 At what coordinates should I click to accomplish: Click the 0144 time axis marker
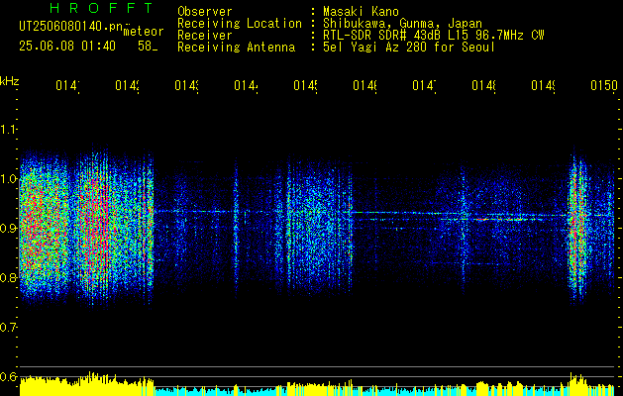(x=246, y=86)
